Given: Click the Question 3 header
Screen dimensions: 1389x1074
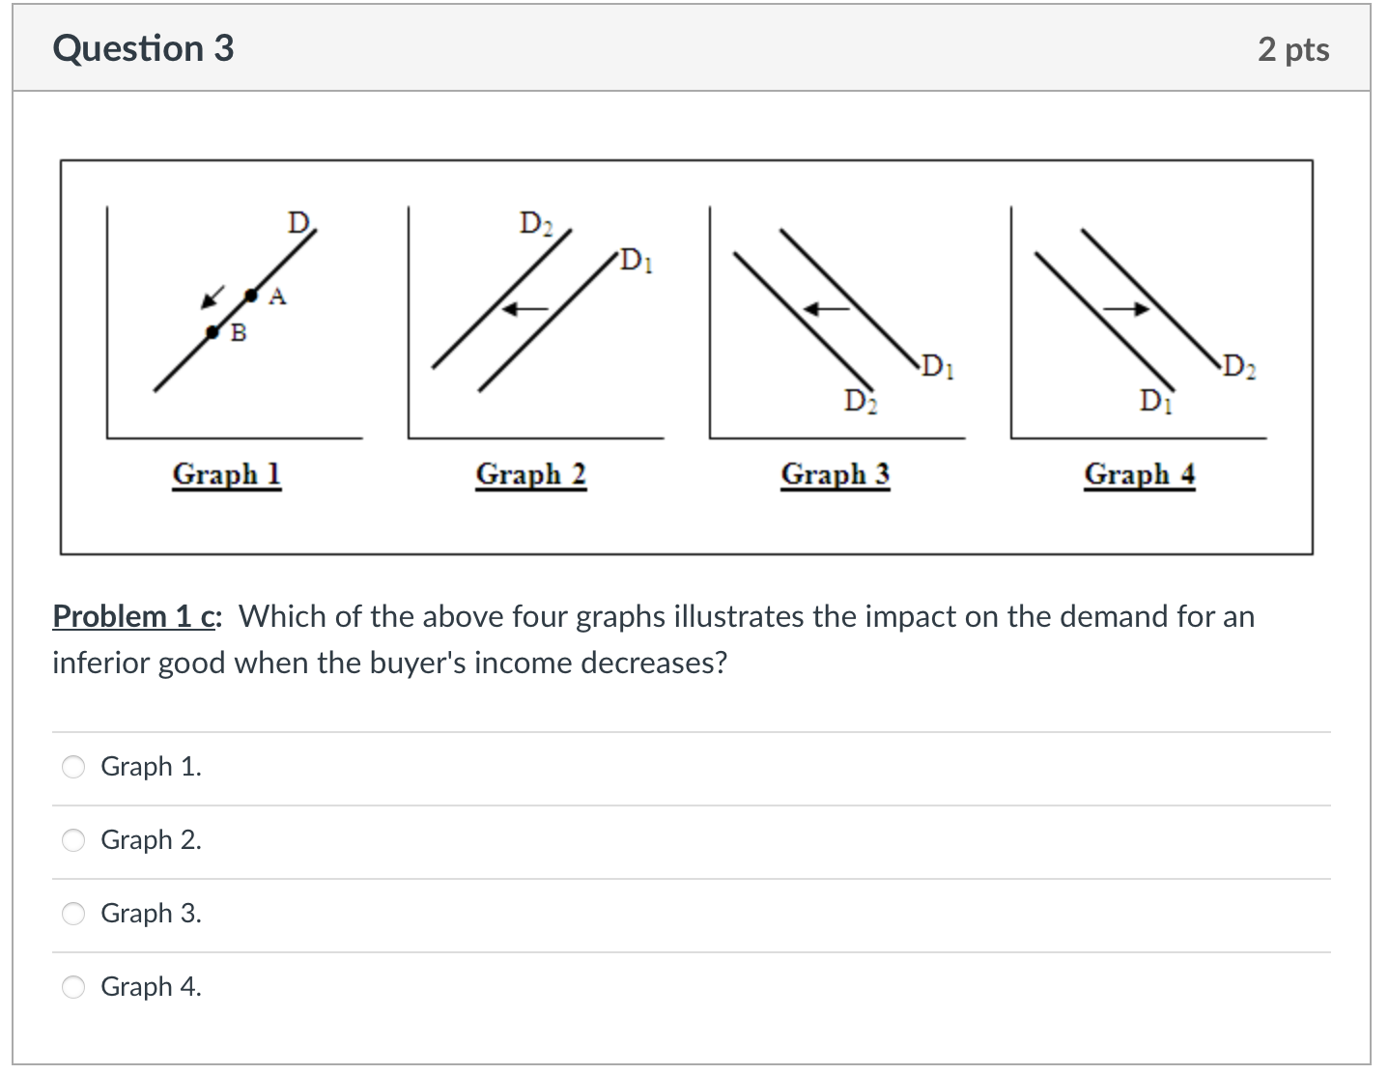Looking at the screenshot, I should coord(143,47).
